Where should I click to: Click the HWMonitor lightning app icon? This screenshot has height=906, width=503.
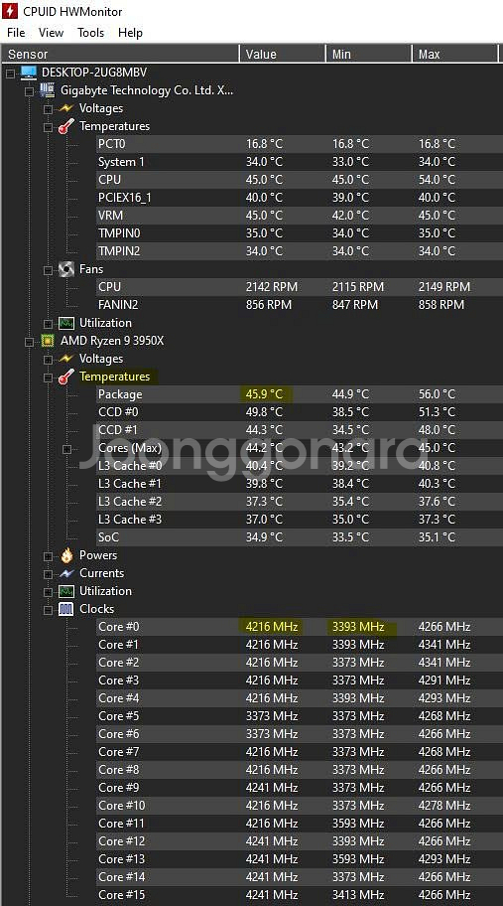10,10
